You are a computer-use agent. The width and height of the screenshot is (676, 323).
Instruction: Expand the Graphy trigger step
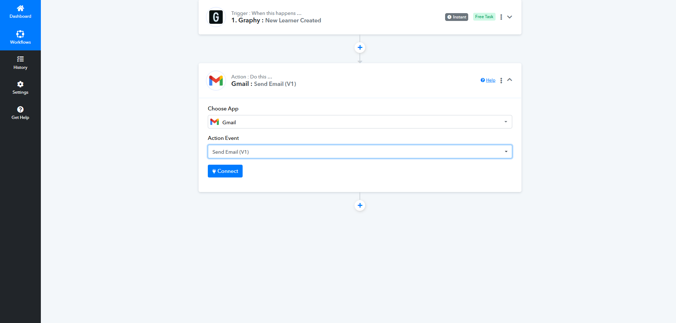click(510, 17)
